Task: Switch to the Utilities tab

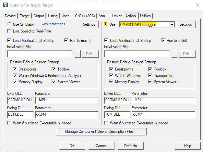Action: point(145,16)
